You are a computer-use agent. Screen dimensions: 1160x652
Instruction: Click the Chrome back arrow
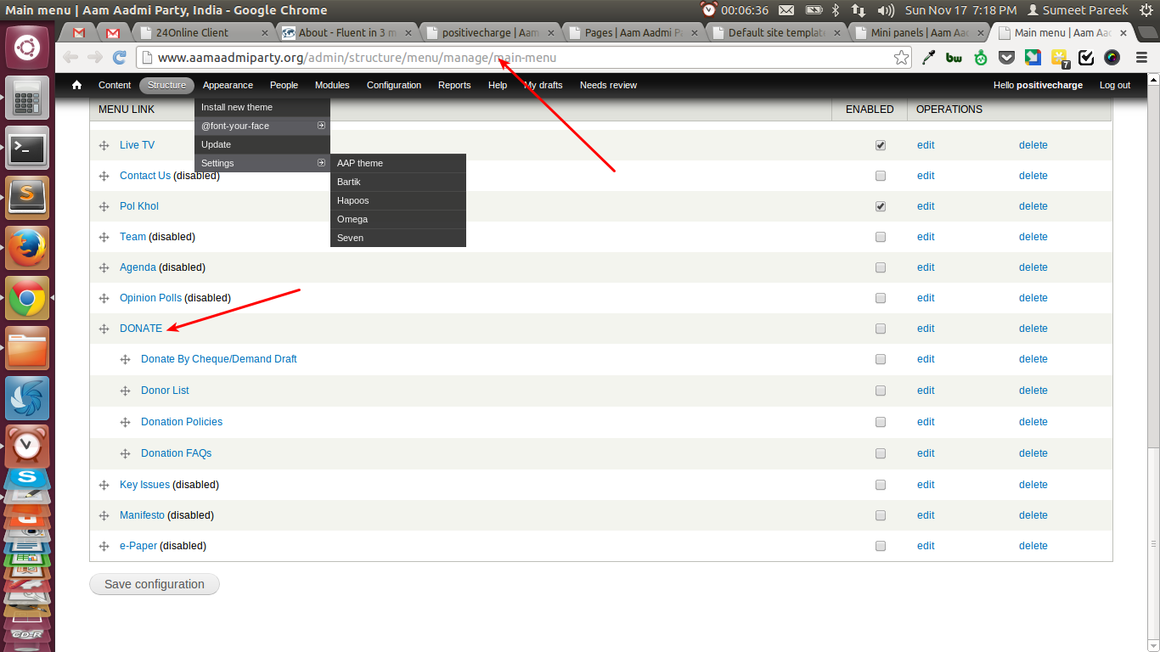70,58
